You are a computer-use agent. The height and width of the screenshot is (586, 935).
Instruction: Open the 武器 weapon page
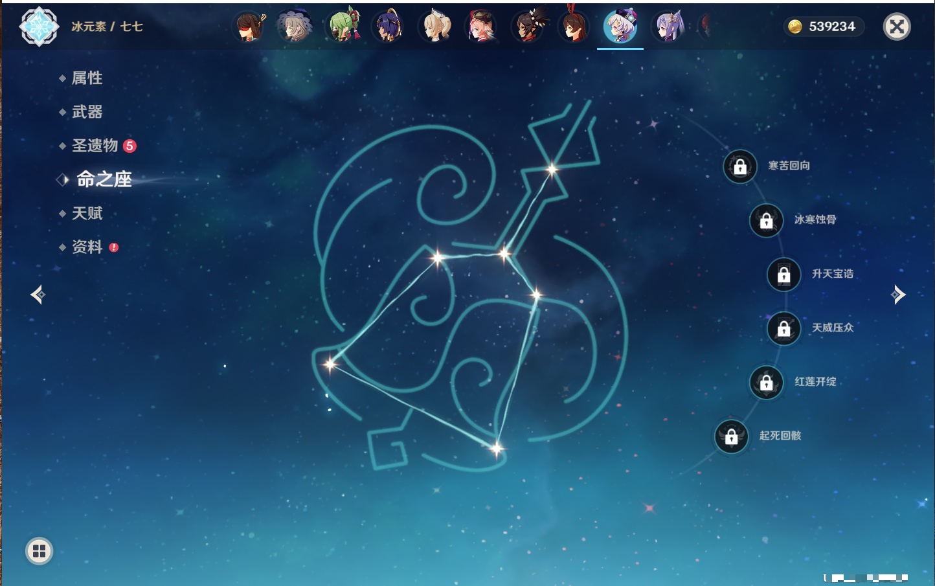click(x=87, y=112)
